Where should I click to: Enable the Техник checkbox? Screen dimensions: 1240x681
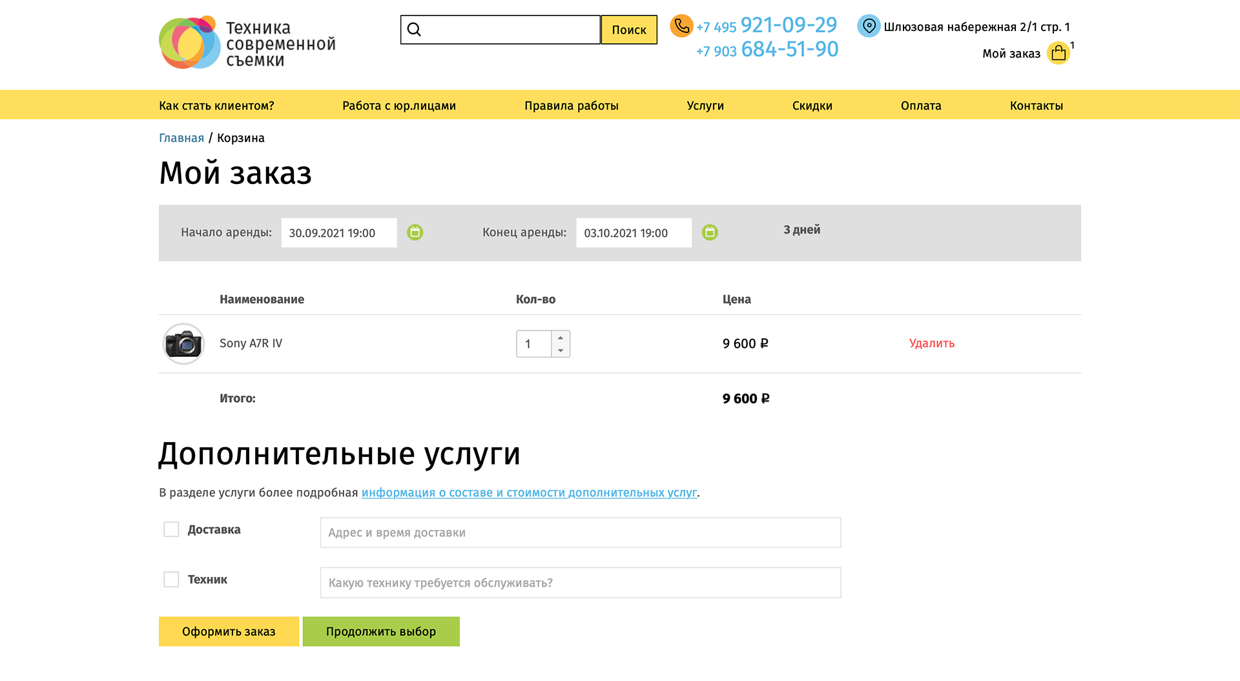tap(170, 579)
